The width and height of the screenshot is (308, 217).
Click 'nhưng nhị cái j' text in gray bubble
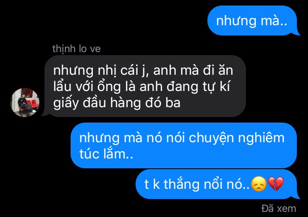pos(99,70)
